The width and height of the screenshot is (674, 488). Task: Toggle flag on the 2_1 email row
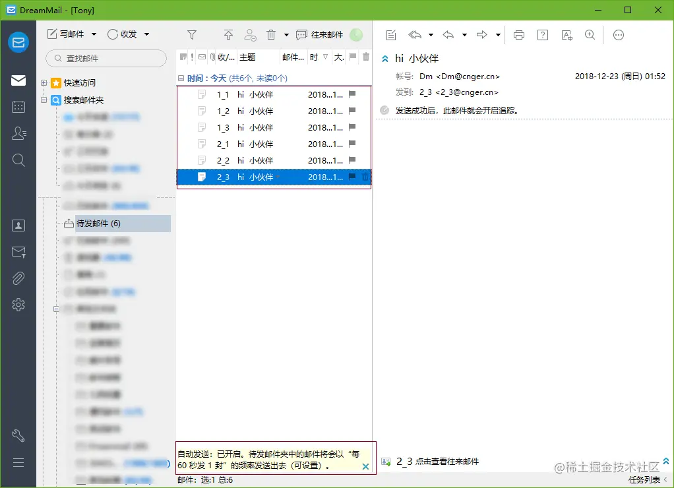pyautogui.click(x=352, y=144)
